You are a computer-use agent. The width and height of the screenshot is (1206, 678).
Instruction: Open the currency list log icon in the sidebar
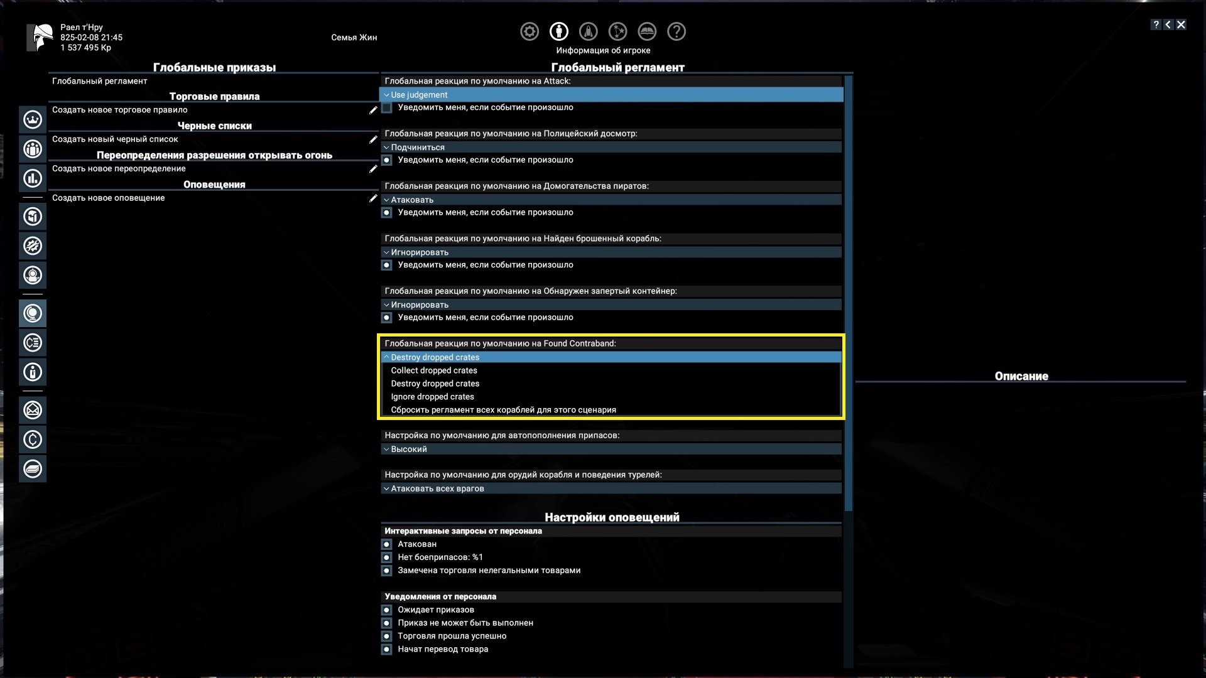33,343
